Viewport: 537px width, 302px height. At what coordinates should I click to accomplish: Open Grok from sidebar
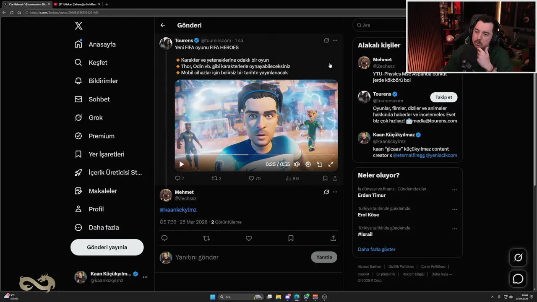[89, 117]
